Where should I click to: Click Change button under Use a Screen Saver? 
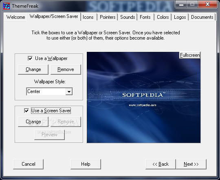(x=33, y=122)
